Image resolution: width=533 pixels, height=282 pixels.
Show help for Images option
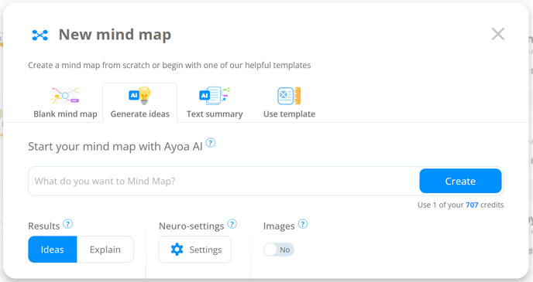point(303,224)
